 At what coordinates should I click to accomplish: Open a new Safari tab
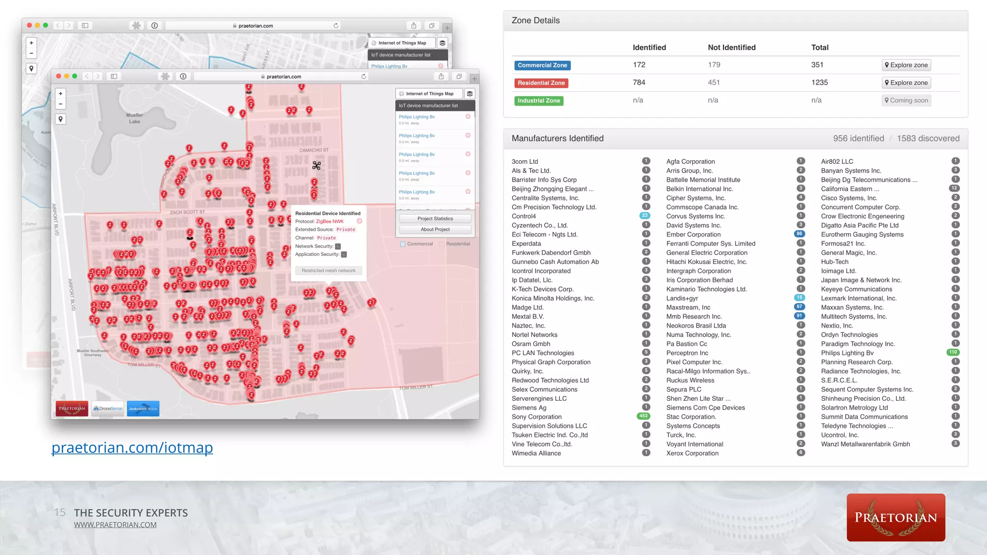click(474, 78)
